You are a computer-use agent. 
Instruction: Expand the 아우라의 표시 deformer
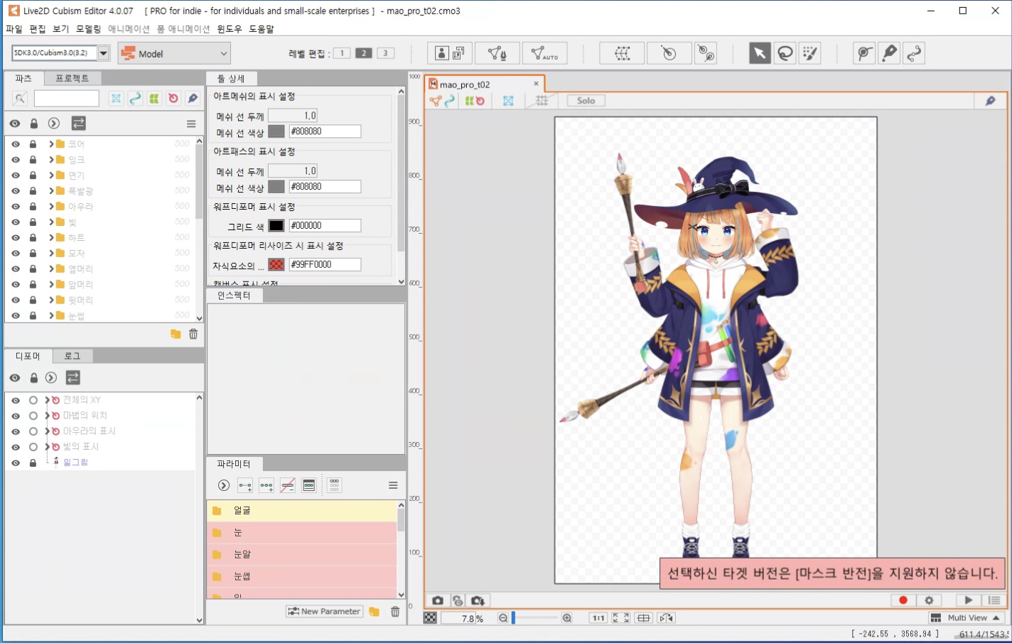pos(48,431)
